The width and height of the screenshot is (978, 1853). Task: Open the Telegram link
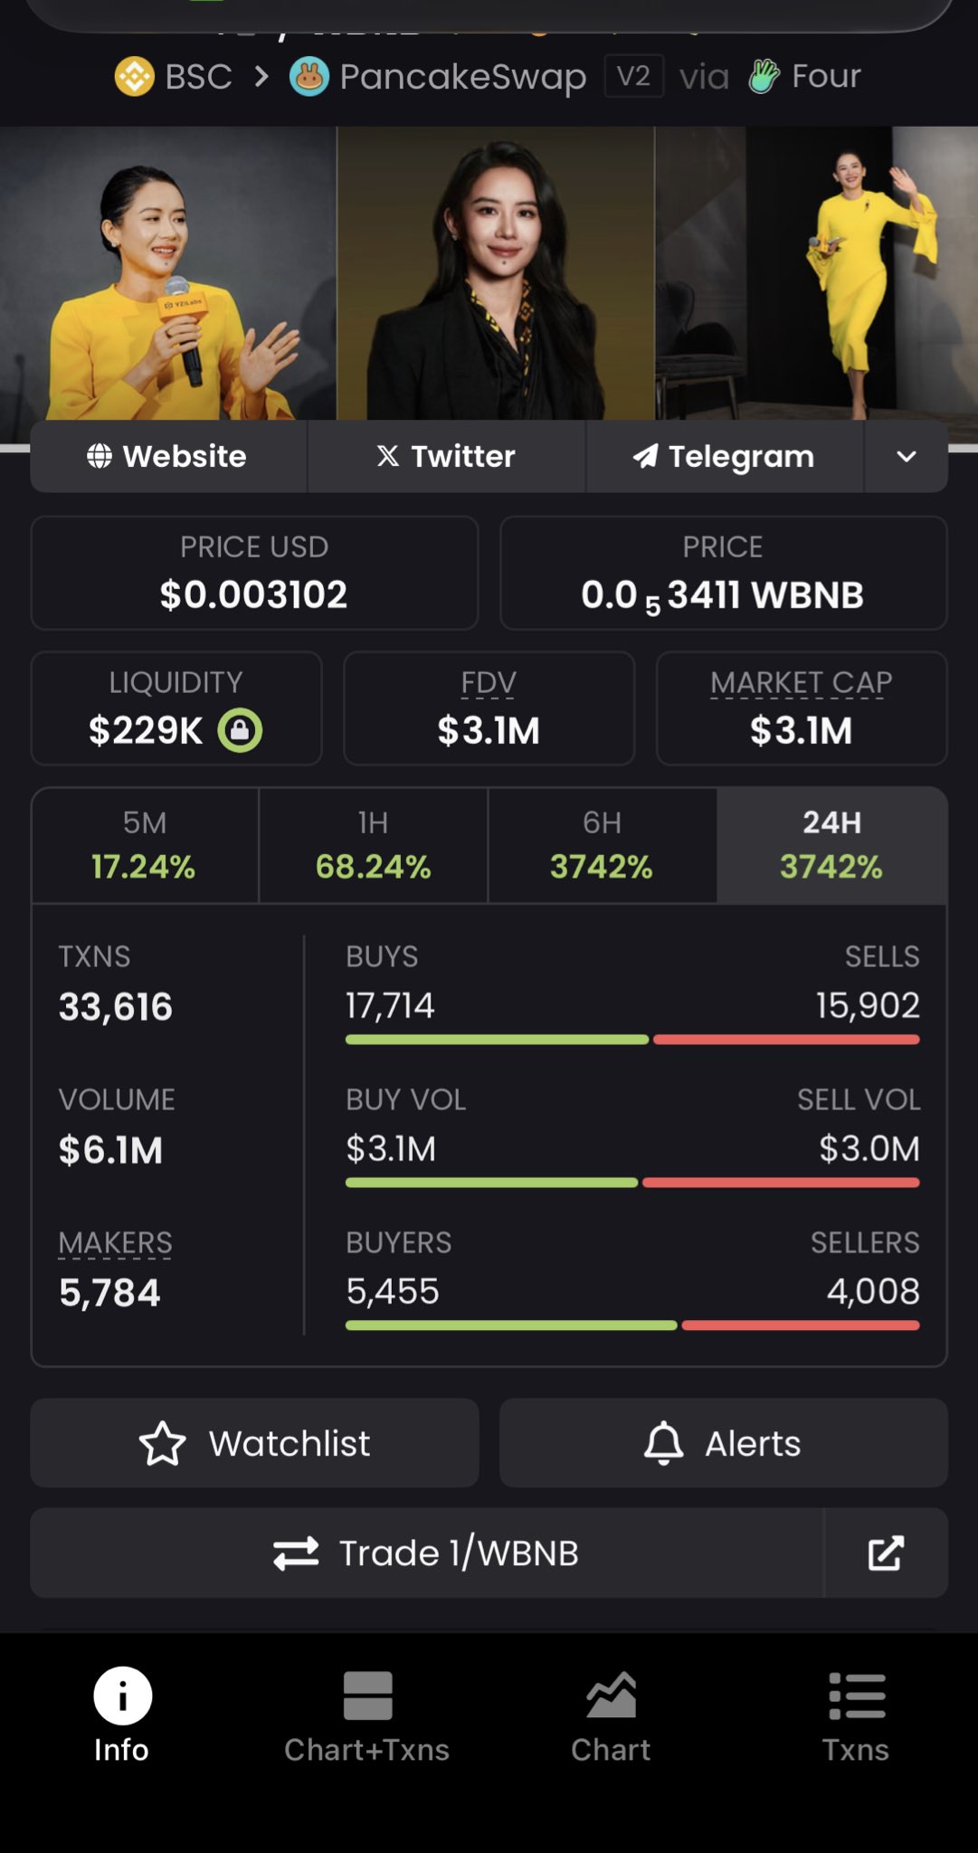(724, 457)
